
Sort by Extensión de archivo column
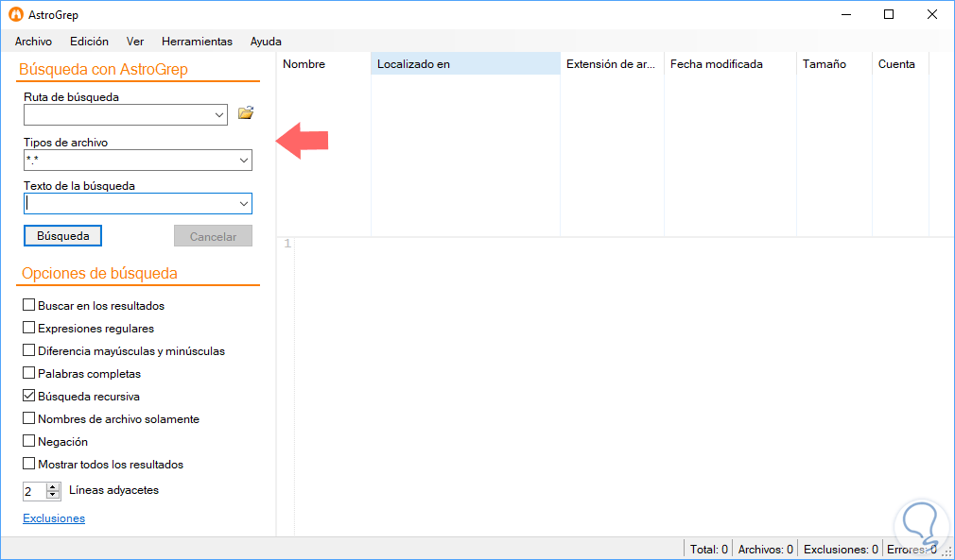[x=612, y=64]
